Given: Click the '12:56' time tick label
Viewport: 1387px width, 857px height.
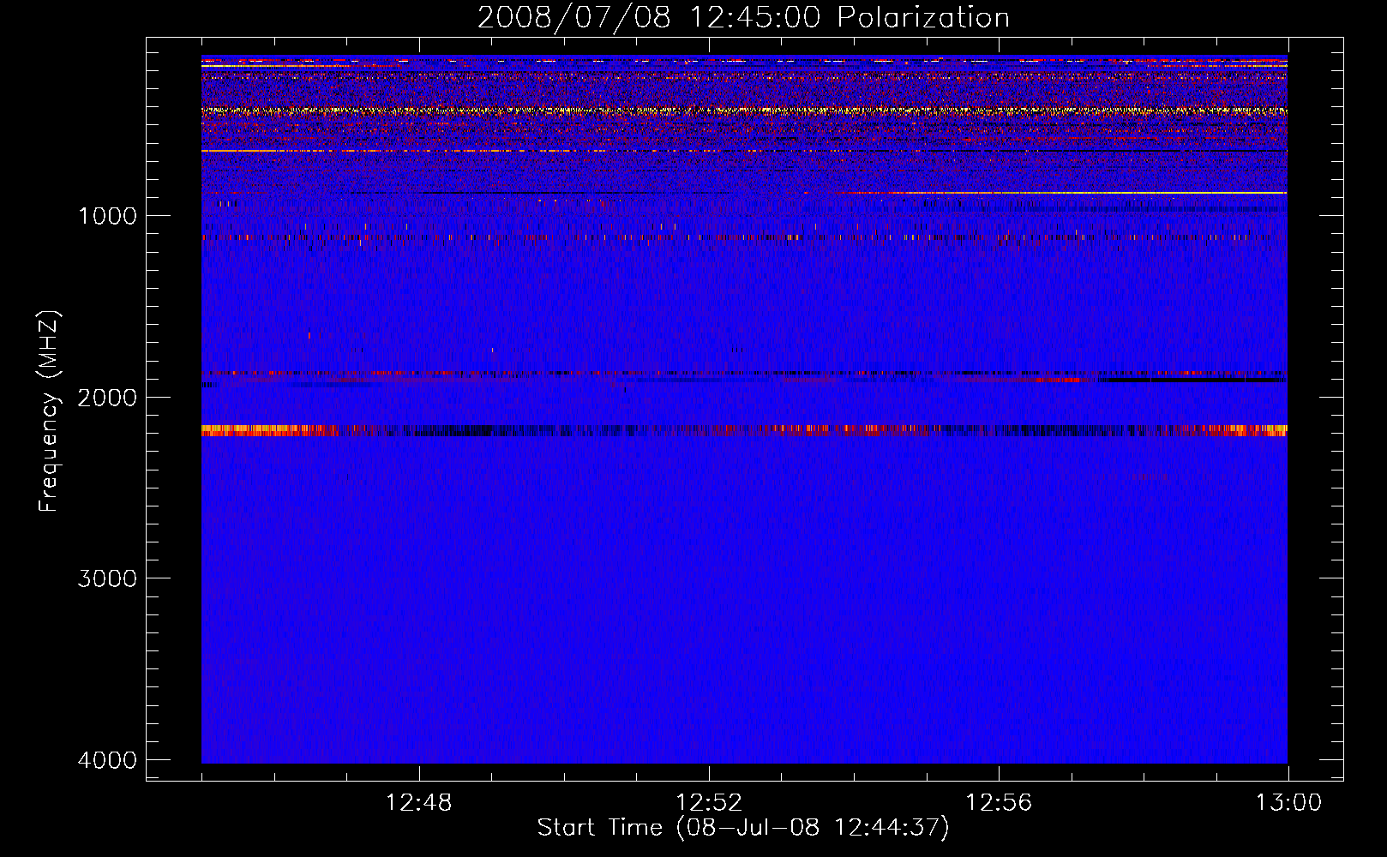Looking at the screenshot, I should click(999, 803).
